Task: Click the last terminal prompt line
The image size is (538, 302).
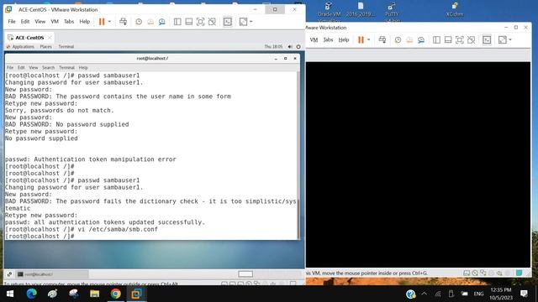Action: (x=40, y=237)
